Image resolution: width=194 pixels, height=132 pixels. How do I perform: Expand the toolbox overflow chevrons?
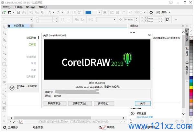tap(4, 121)
